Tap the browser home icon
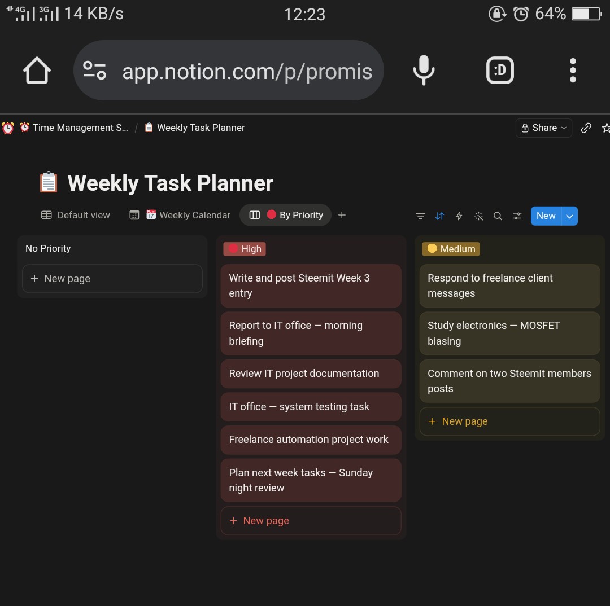This screenshot has height=606, width=610. [37, 71]
